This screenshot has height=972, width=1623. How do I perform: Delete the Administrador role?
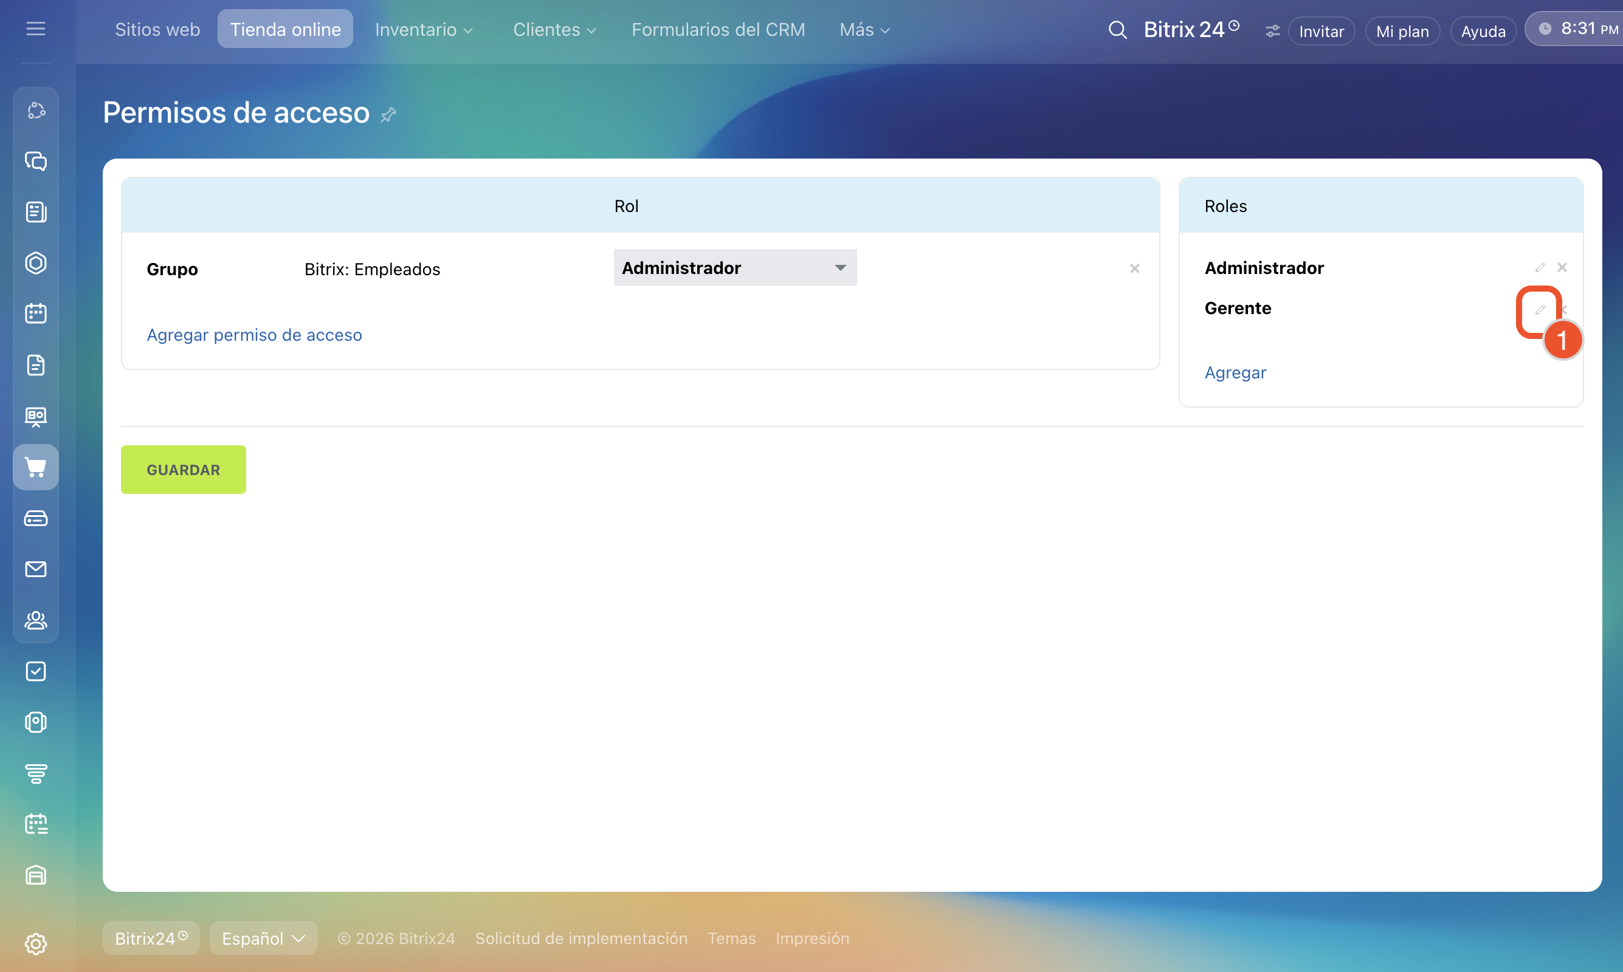(1562, 267)
